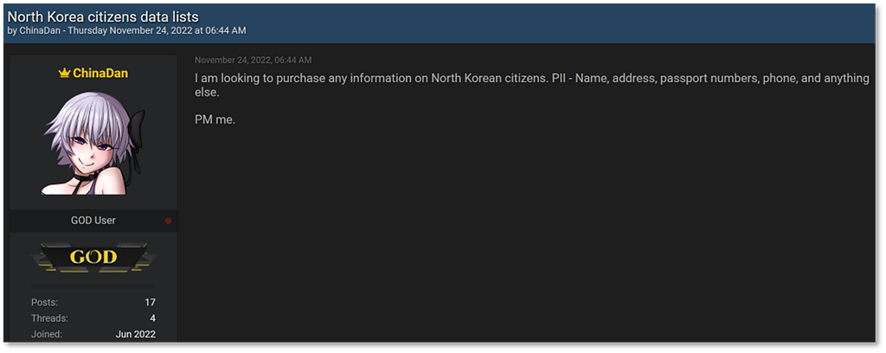This screenshot has height=353, width=886.
Task: Click the gold crown icon beside ChinaDan
Action: click(64, 74)
